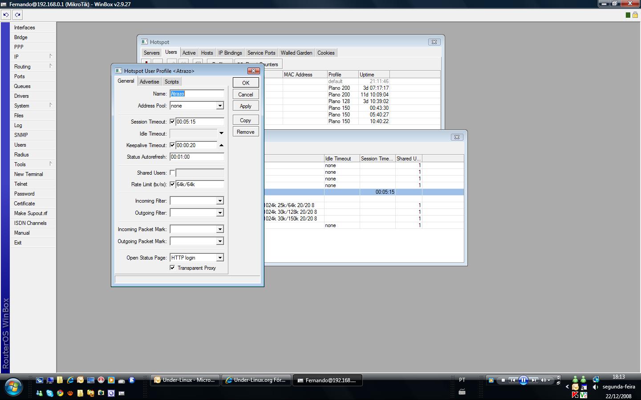Click the undo arrow in WinBox toolbar
Screen dimensions: 641x400
point(6,15)
